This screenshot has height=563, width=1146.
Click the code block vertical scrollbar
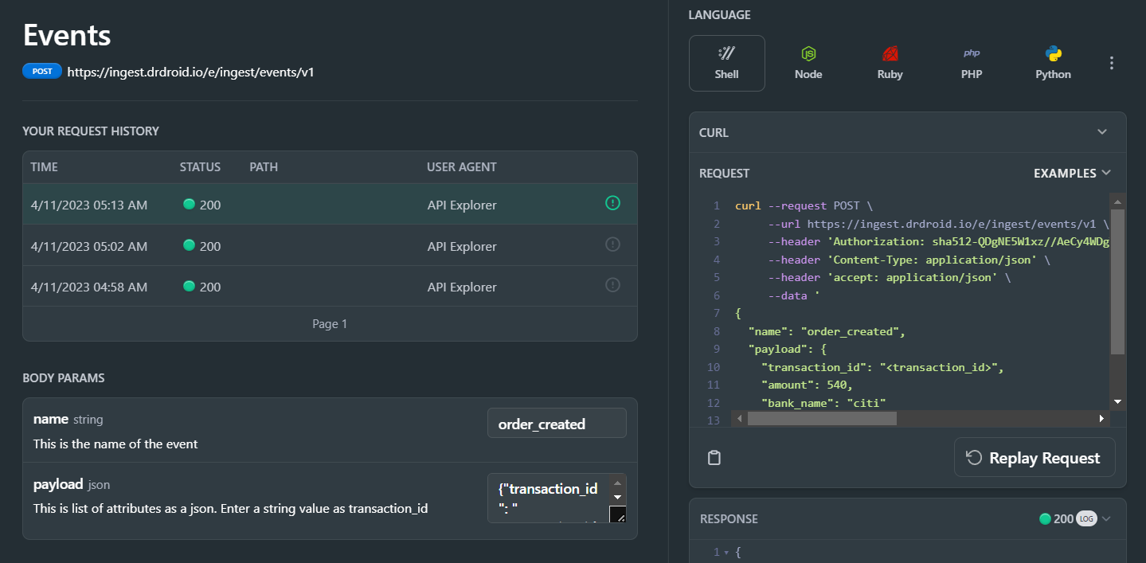(1117, 279)
